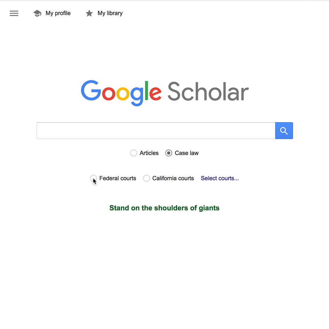Select the Case law radio button
This screenshot has height=329, width=329.
pyautogui.click(x=169, y=153)
